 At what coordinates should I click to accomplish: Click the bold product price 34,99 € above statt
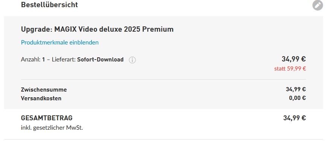pos(294,59)
